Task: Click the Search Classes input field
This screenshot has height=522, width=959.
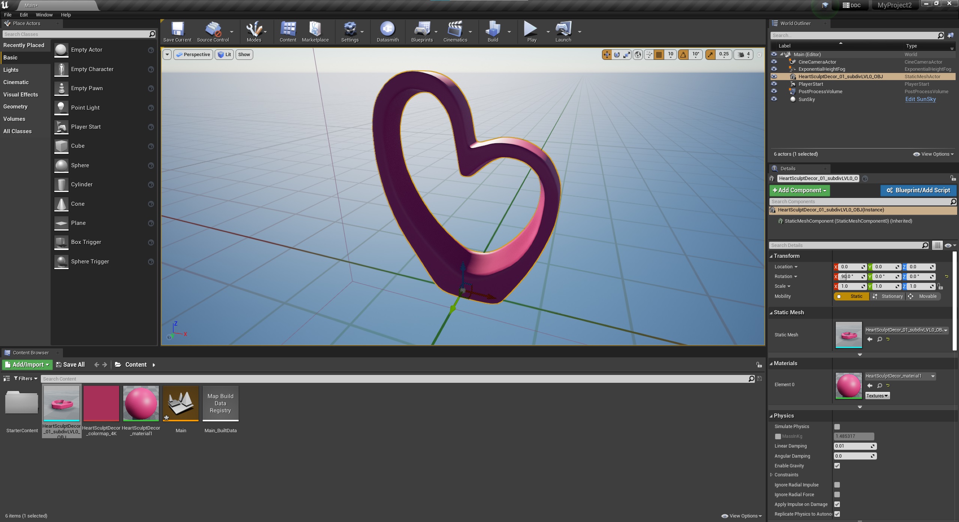Action: coord(75,34)
